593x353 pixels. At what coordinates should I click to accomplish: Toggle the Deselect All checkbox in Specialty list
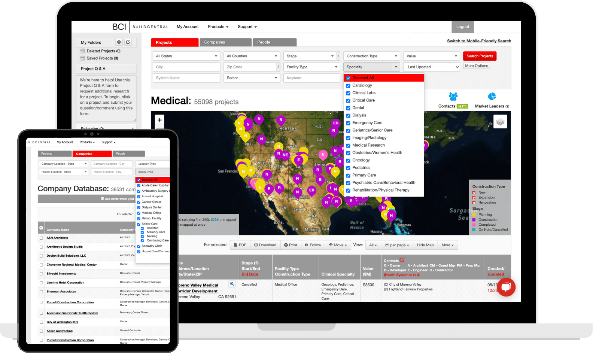tap(348, 78)
